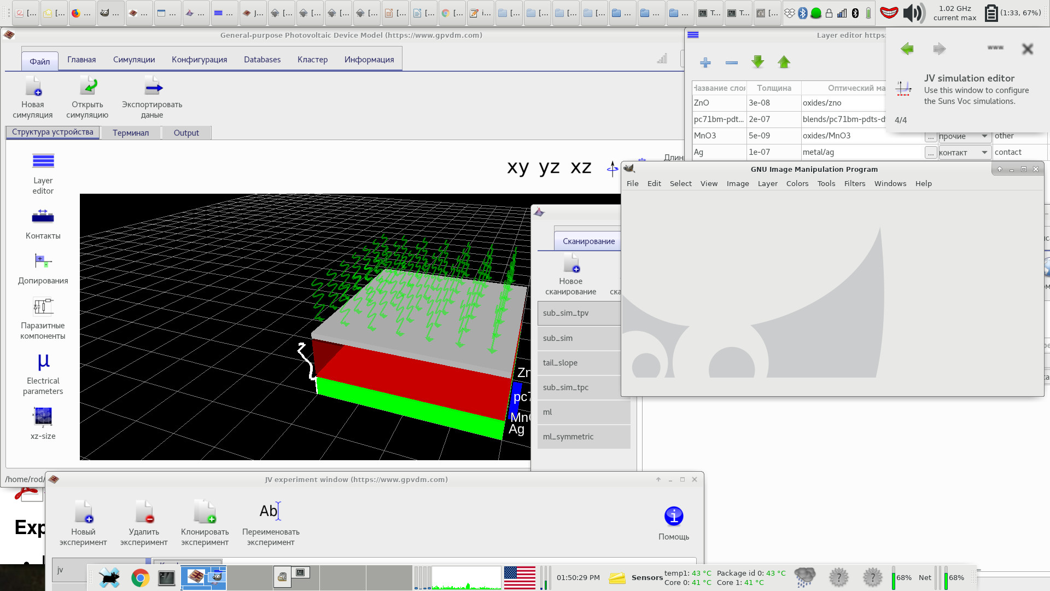Open the Главная ribbon tab
Viewport: 1050px width, 591px height.
click(81, 60)
